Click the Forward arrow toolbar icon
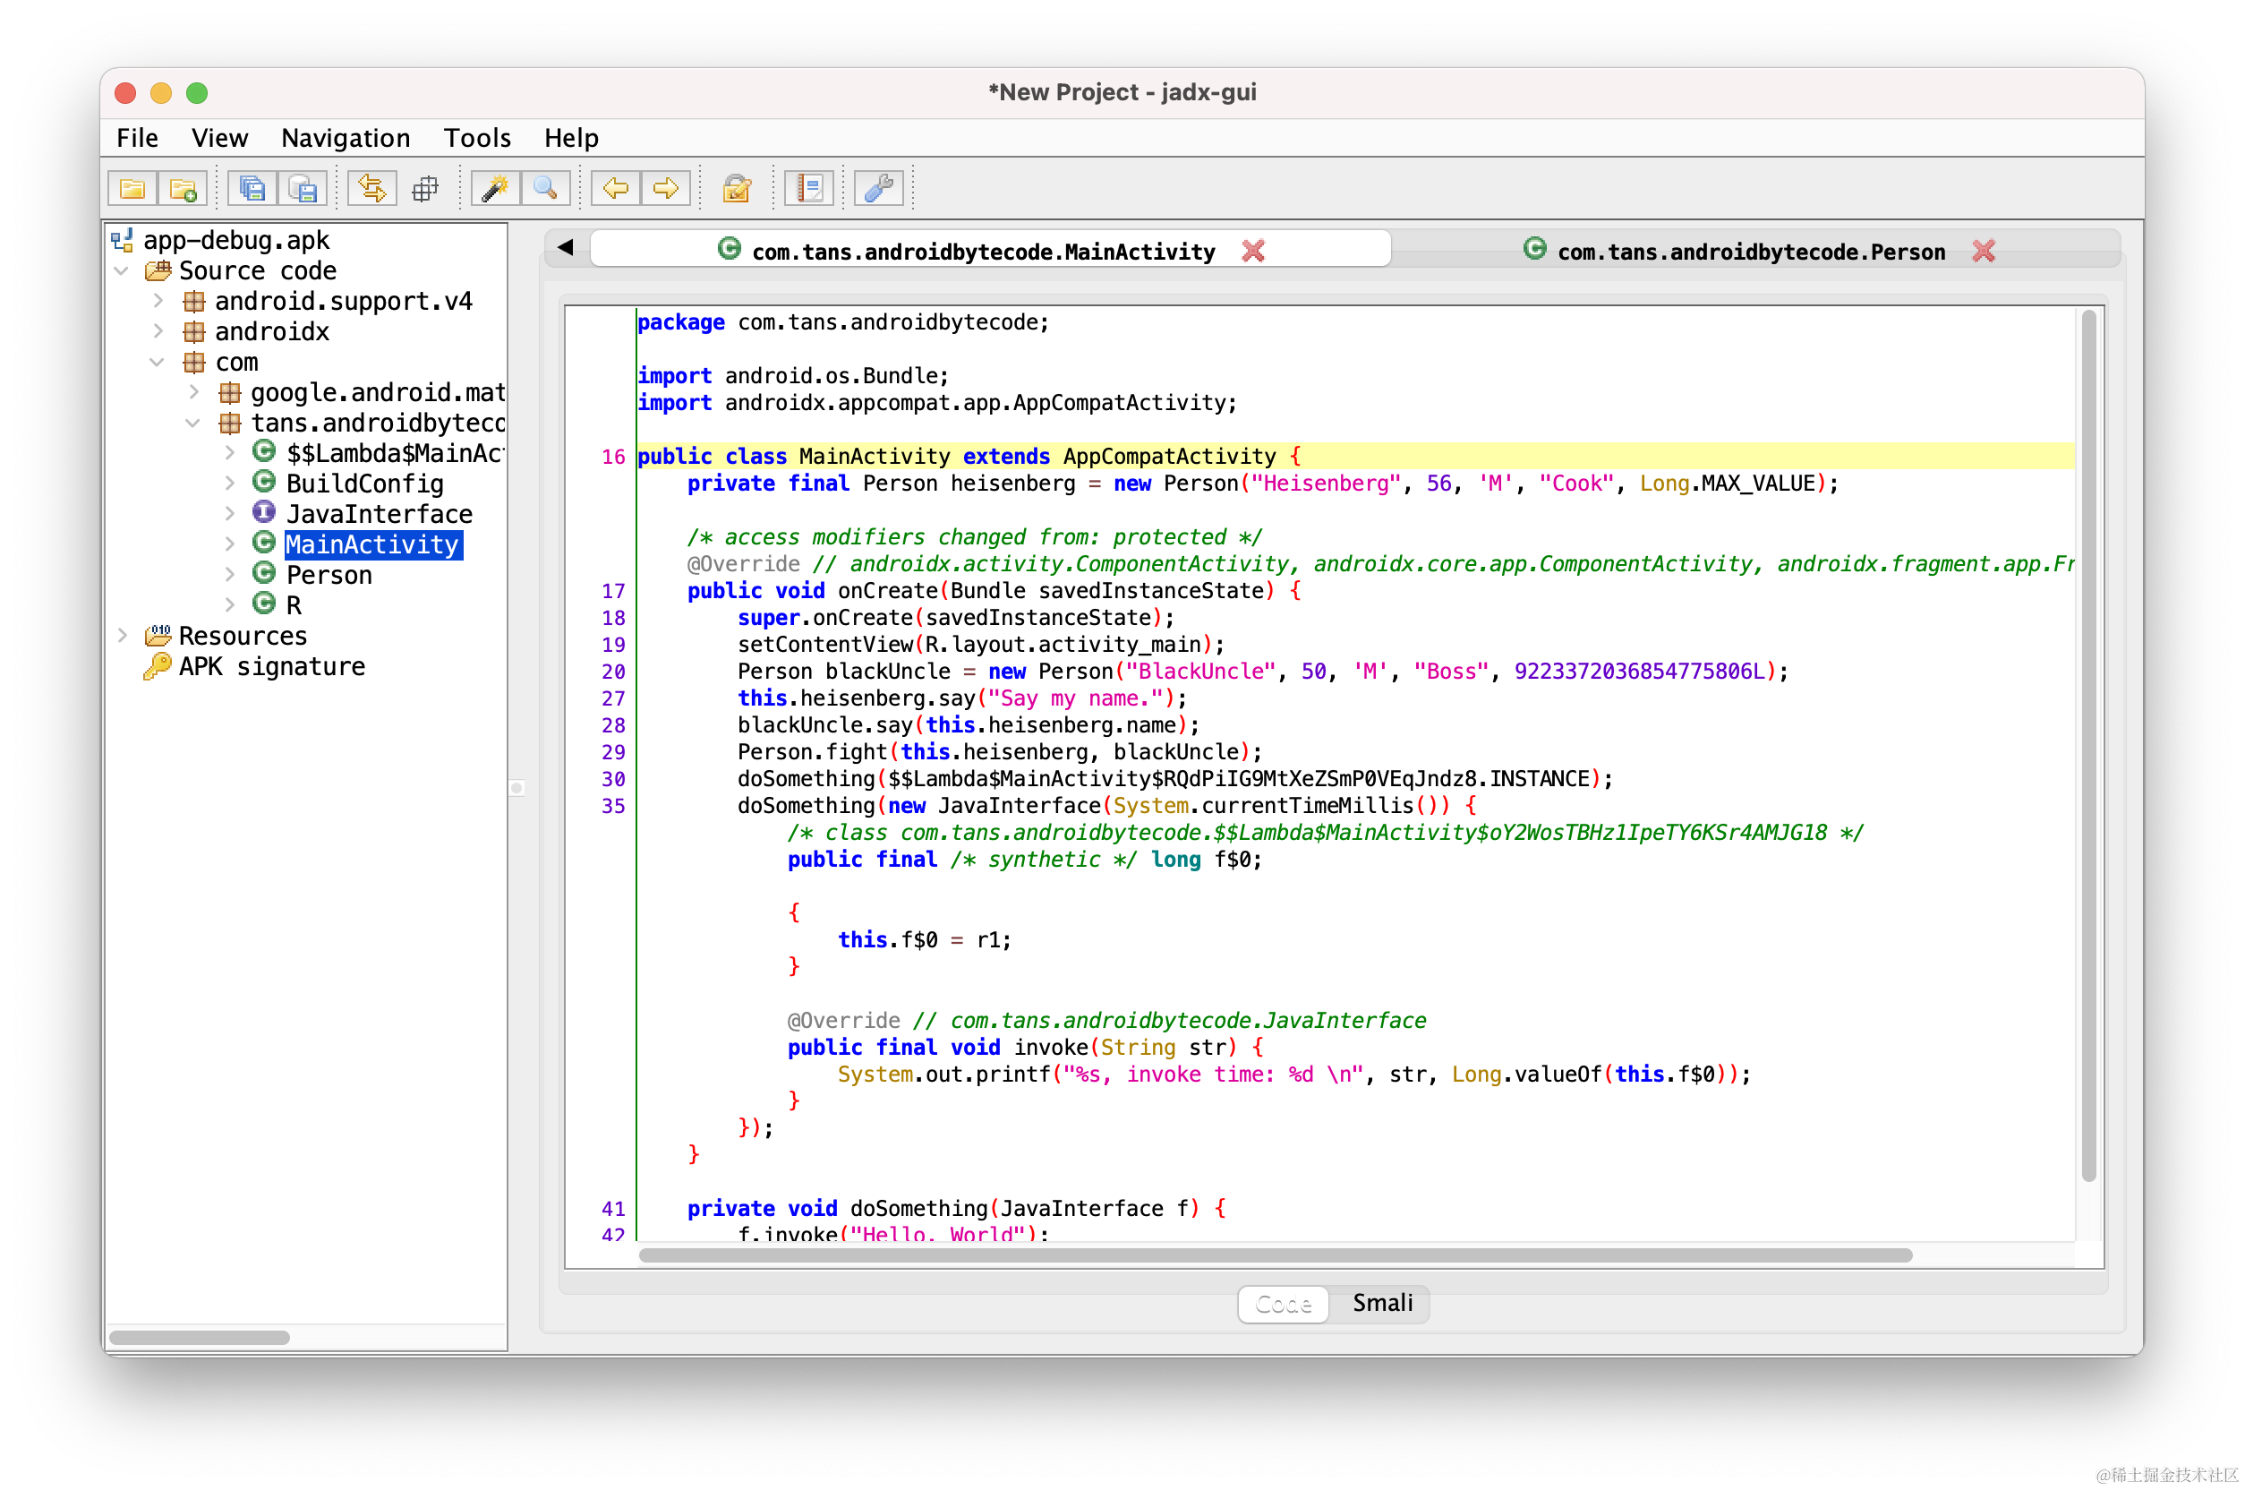 [665, 188]
